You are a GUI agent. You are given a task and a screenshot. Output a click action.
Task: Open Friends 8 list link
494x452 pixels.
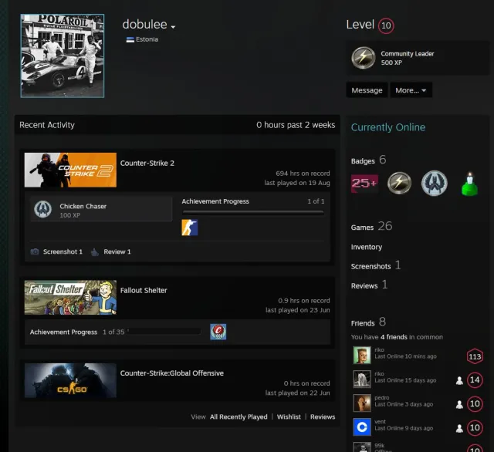coord(368,322)
